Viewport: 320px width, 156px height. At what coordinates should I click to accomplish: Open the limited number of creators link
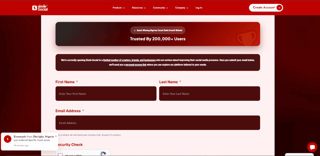pyautogui.click(x=129, y=60)
